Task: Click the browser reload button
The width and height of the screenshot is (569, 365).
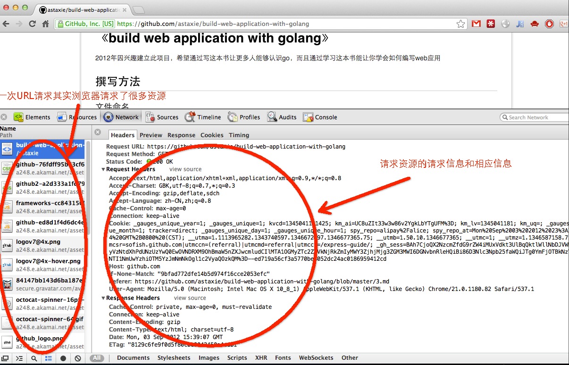Action: 33,24
